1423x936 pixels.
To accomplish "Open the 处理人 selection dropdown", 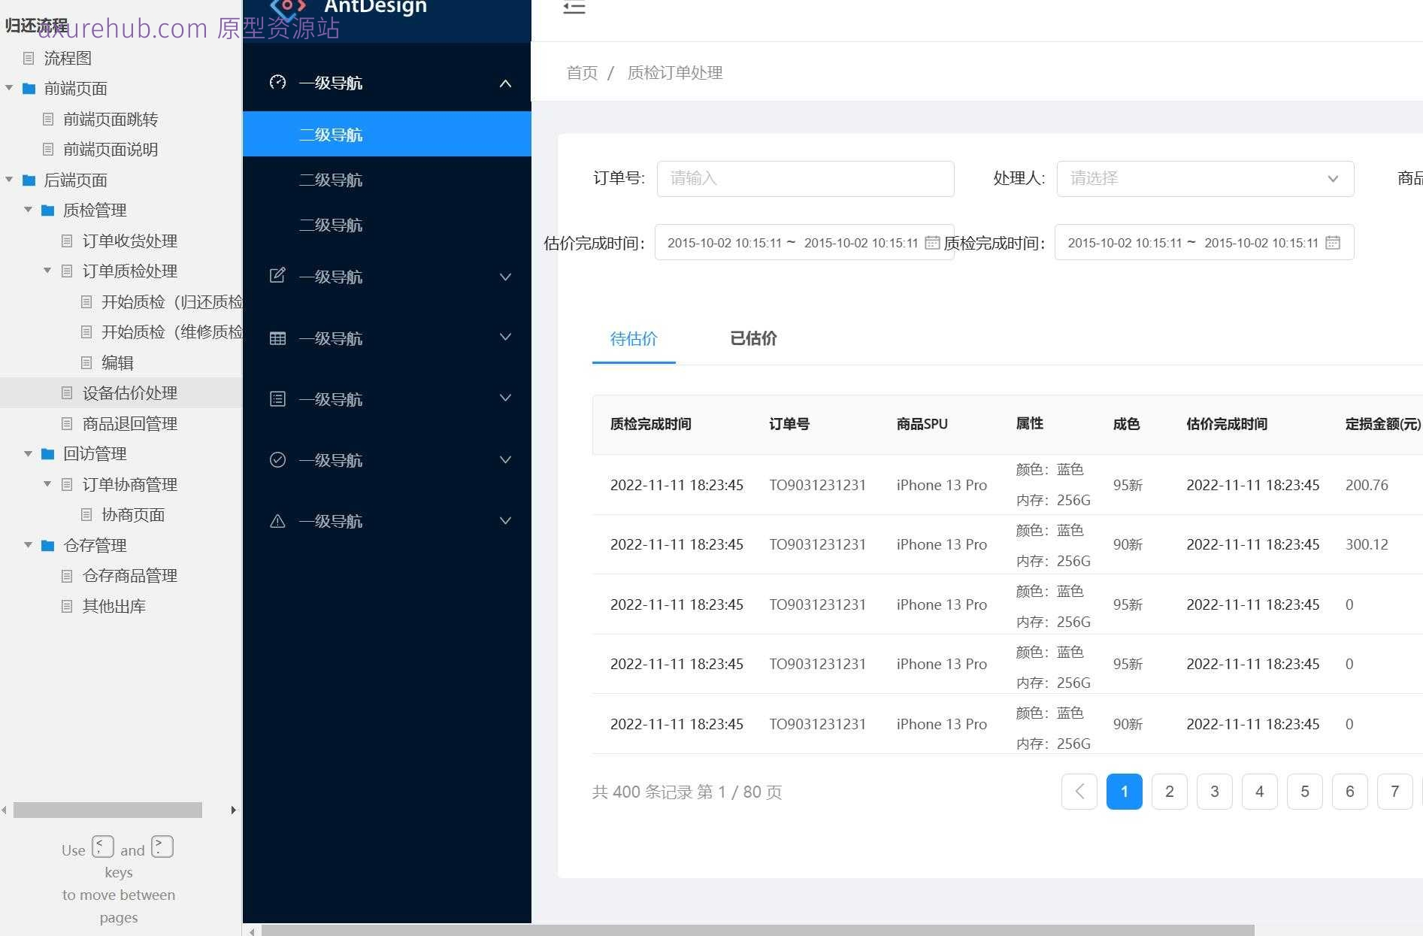I will pyautogui.click(x=1204, y=179).
